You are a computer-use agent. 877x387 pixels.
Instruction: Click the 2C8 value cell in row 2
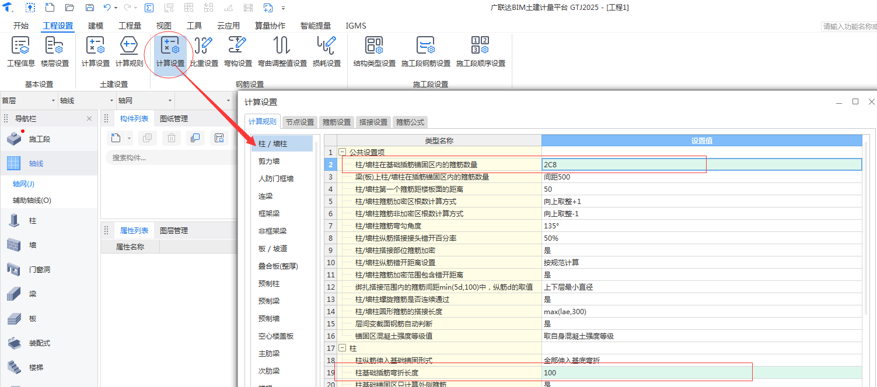702,165
